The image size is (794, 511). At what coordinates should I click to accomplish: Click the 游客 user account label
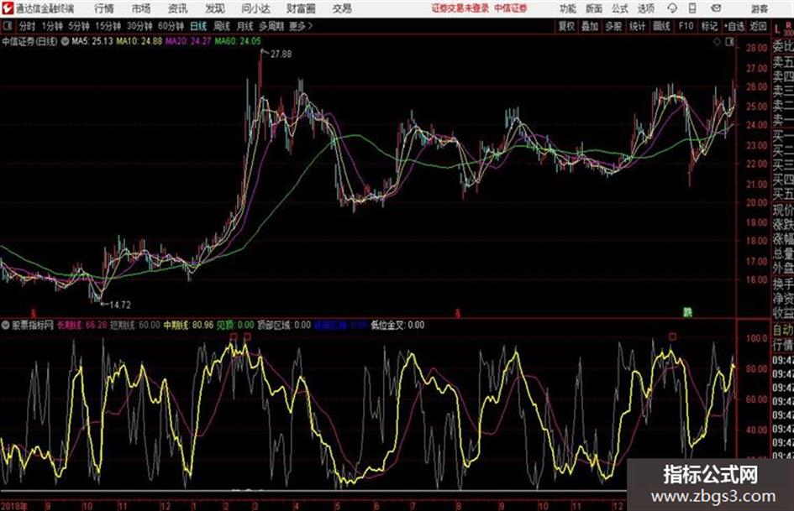click(760, 8)
